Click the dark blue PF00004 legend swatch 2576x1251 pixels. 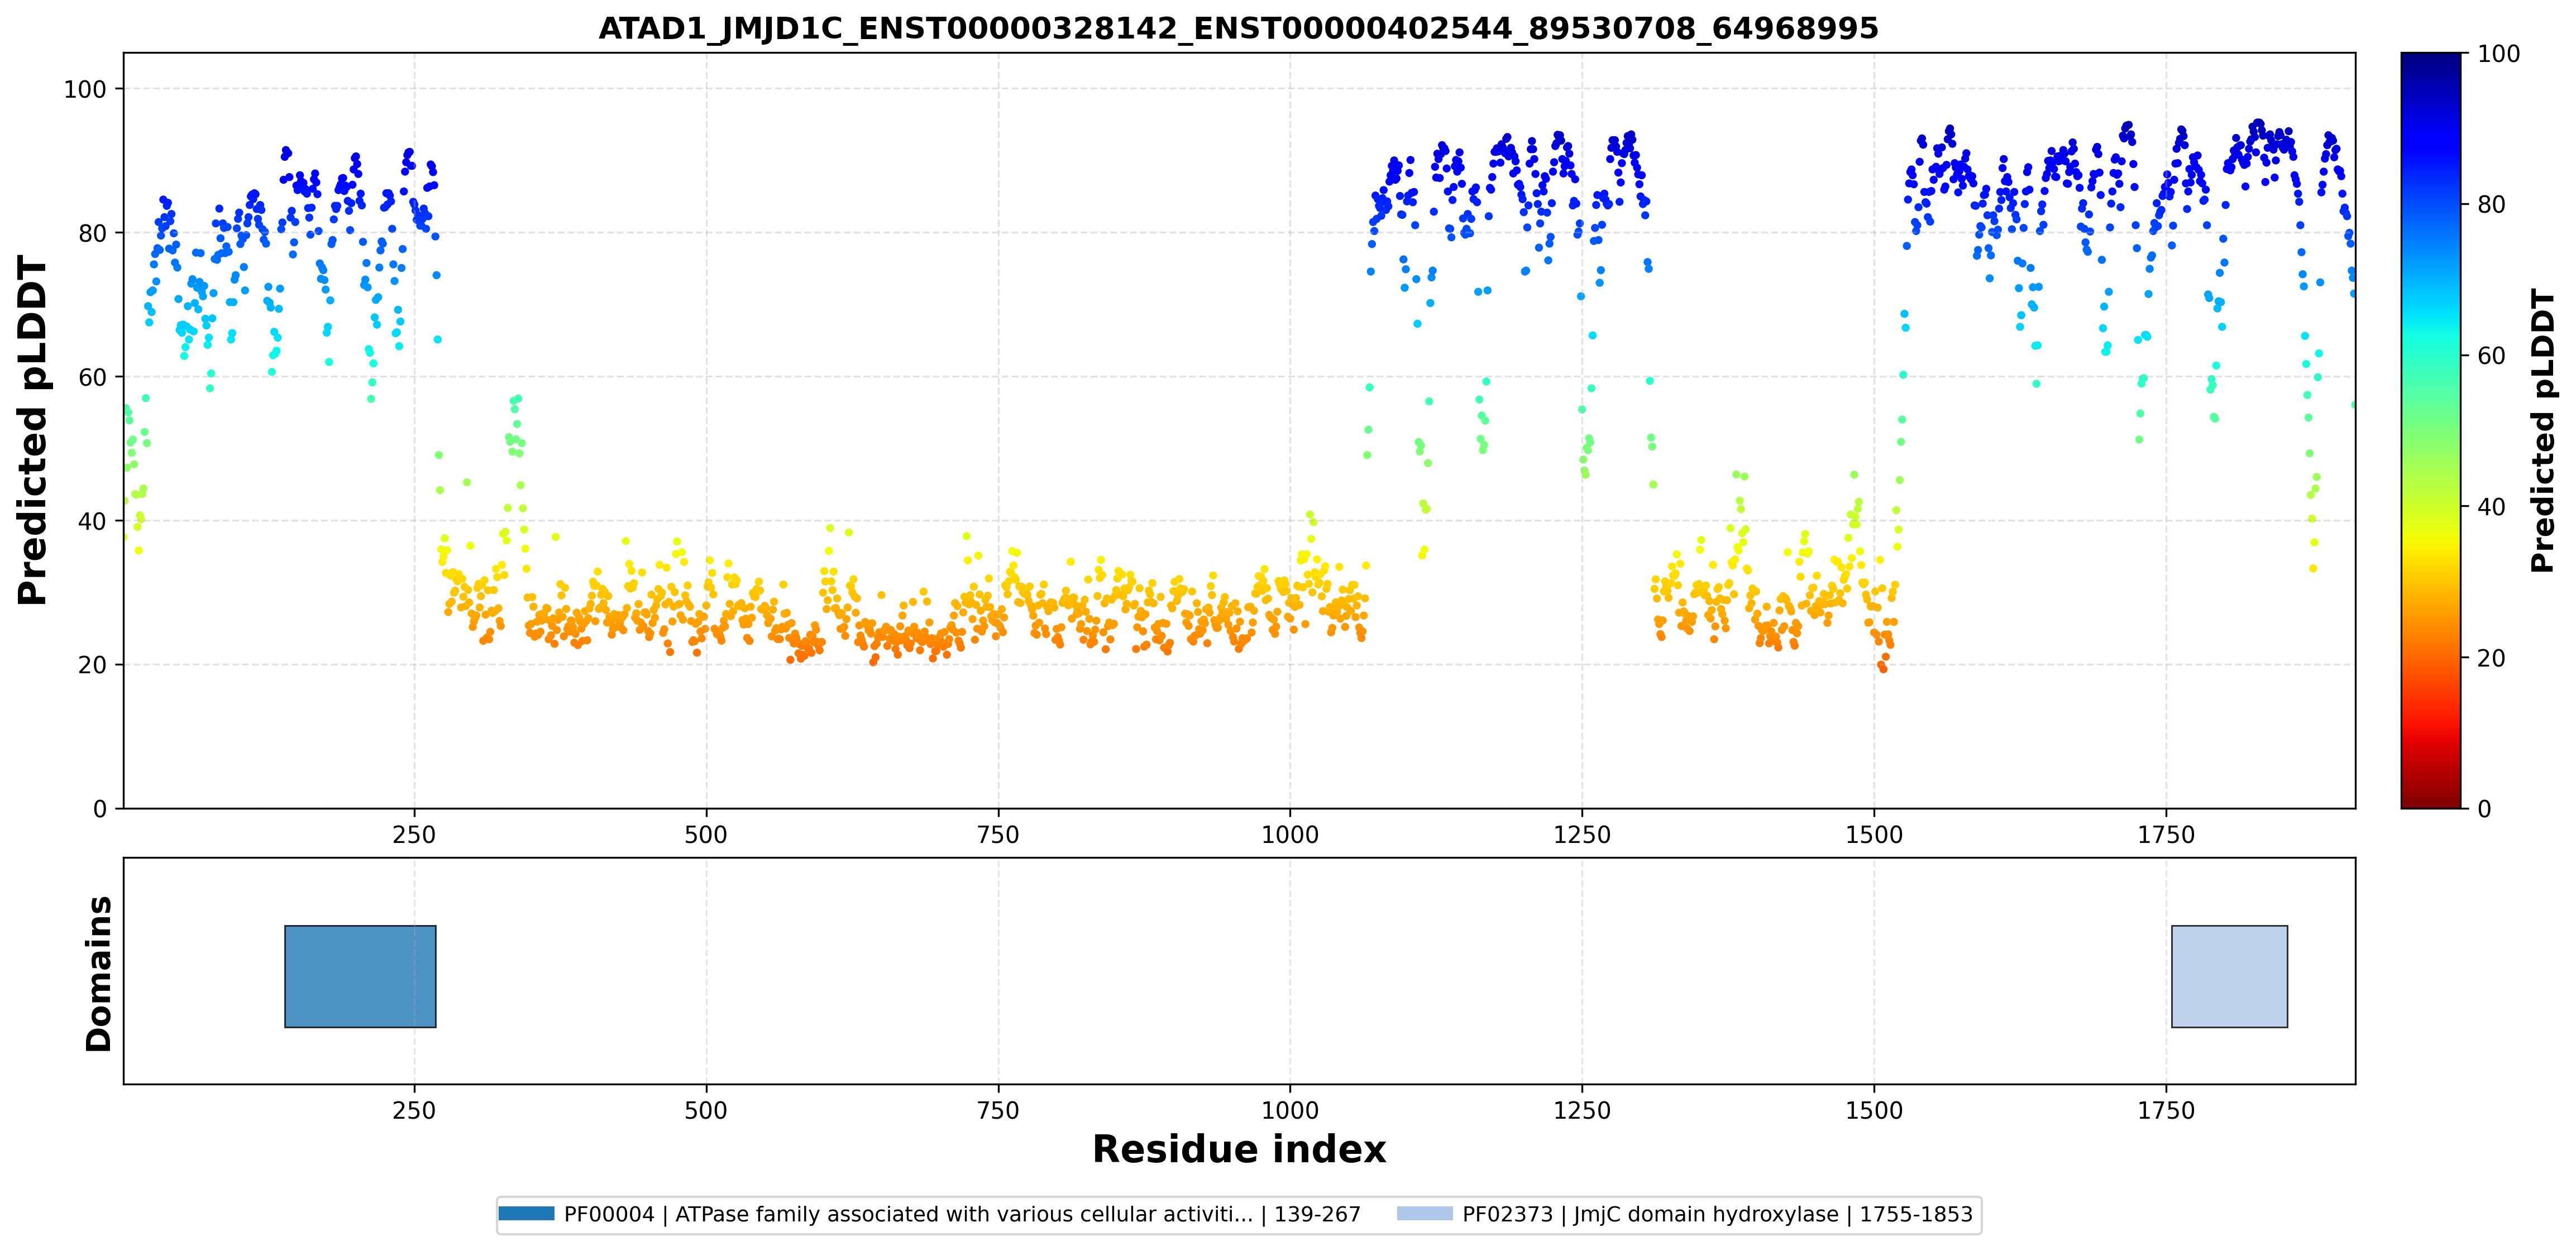pos(526,1214)
